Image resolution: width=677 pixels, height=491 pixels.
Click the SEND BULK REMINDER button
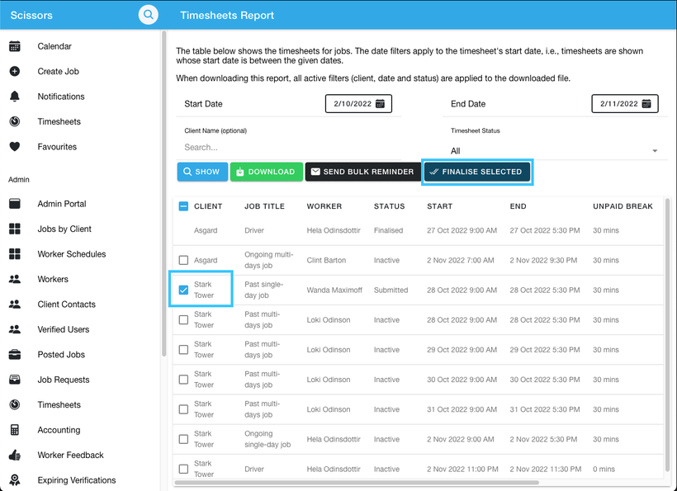point(362,172)
